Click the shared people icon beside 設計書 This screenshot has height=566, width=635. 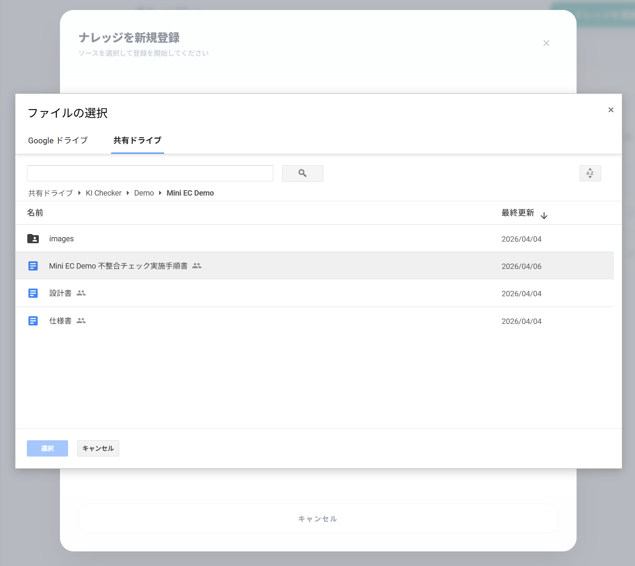[x=81, y=293]
